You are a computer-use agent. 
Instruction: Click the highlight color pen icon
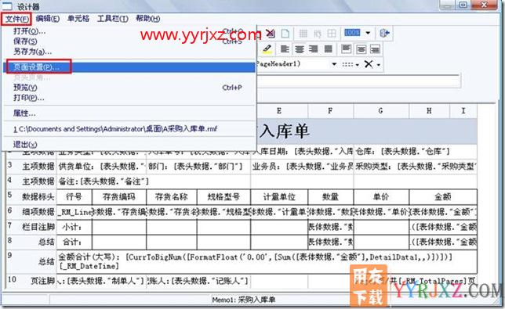point(267,49)
